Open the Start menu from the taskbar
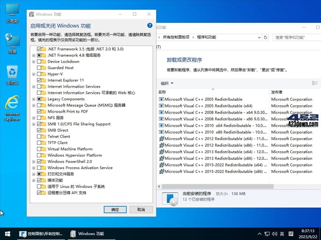Viewport: 321px width, 240px height. click(x=7, y=234)
